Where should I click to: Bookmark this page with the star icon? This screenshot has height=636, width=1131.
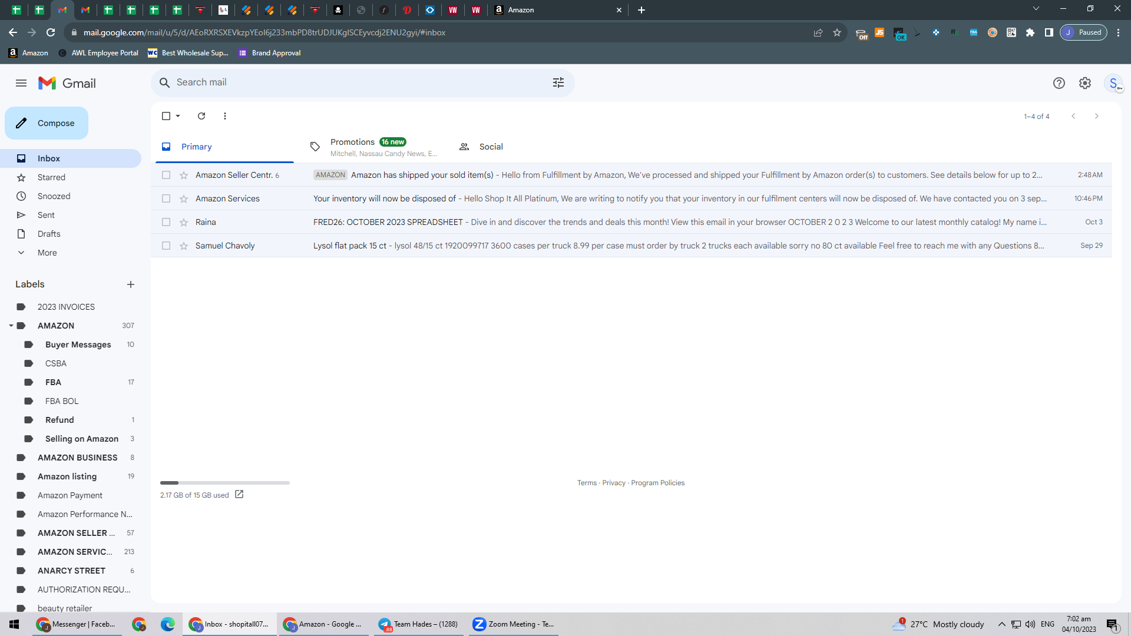(x=837, y=32)
